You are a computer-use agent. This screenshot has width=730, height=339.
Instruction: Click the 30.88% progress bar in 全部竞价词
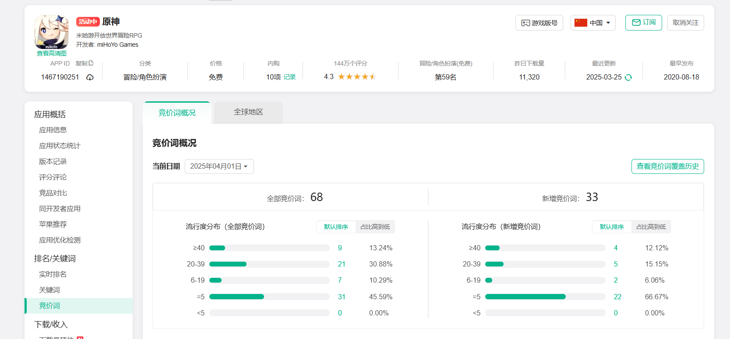pyautogui.click(x=269, y=264)
